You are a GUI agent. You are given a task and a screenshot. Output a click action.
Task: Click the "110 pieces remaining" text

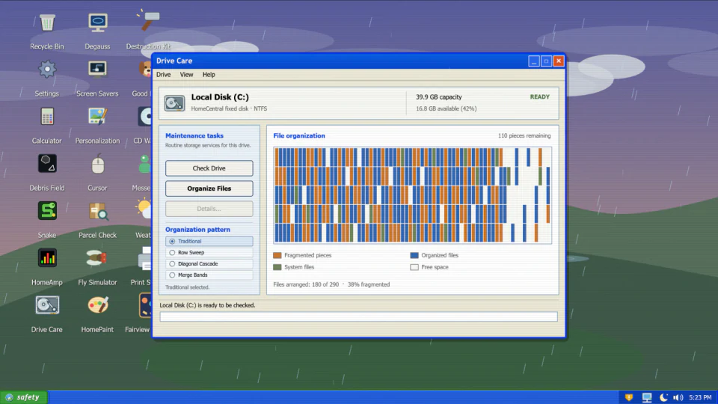[x=524, y=135]
